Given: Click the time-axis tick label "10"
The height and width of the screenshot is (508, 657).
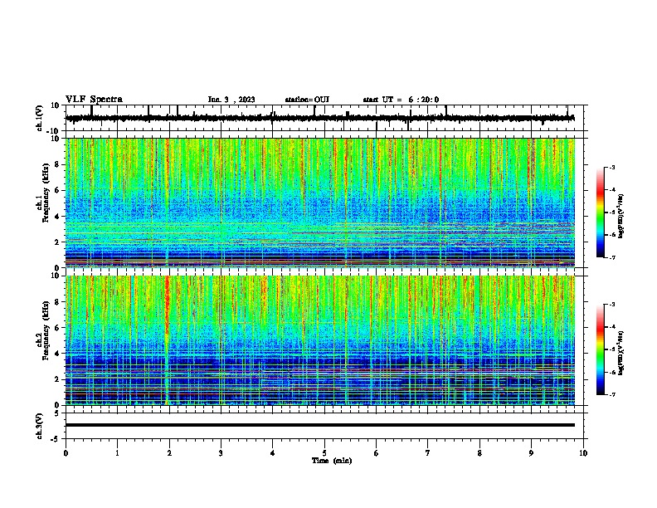Looking at the screenshot, I should [583, 453].
